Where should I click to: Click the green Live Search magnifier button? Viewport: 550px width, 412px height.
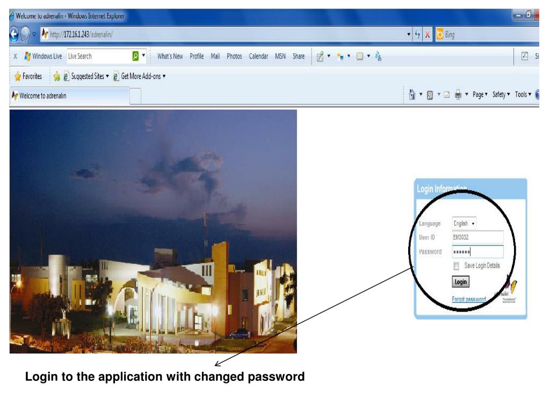coord(136,56)
